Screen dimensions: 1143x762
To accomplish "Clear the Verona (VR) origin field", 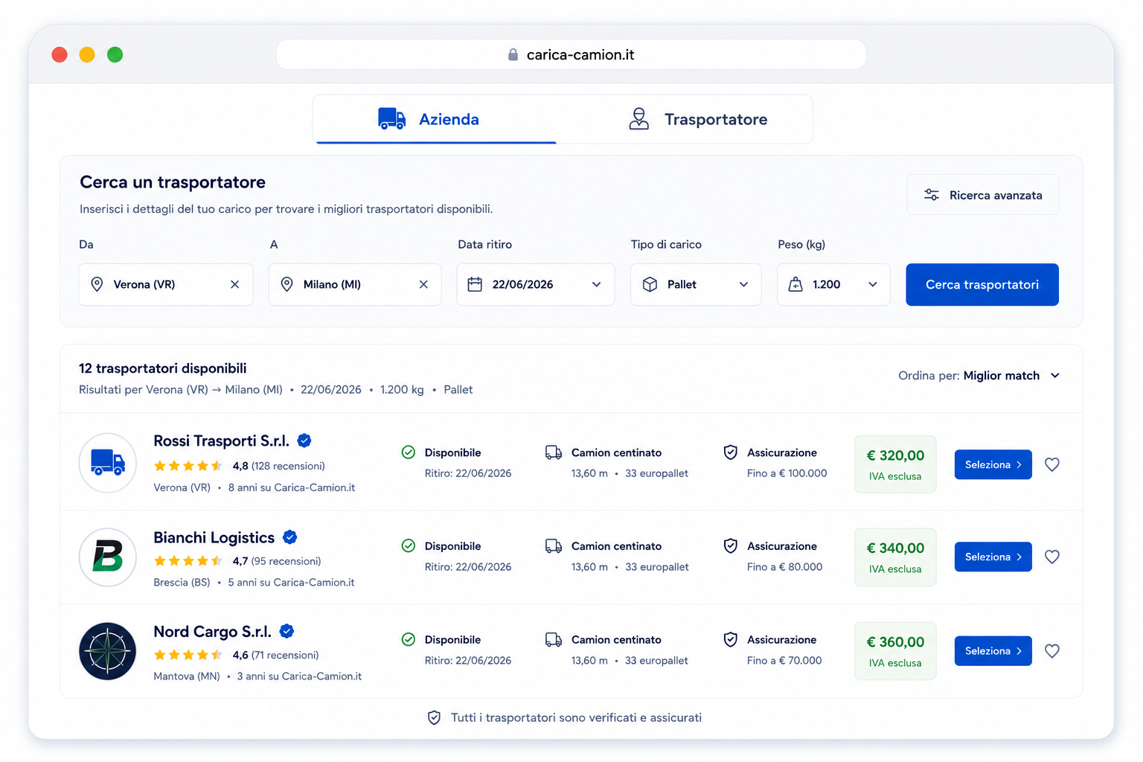I will (234, 284).
